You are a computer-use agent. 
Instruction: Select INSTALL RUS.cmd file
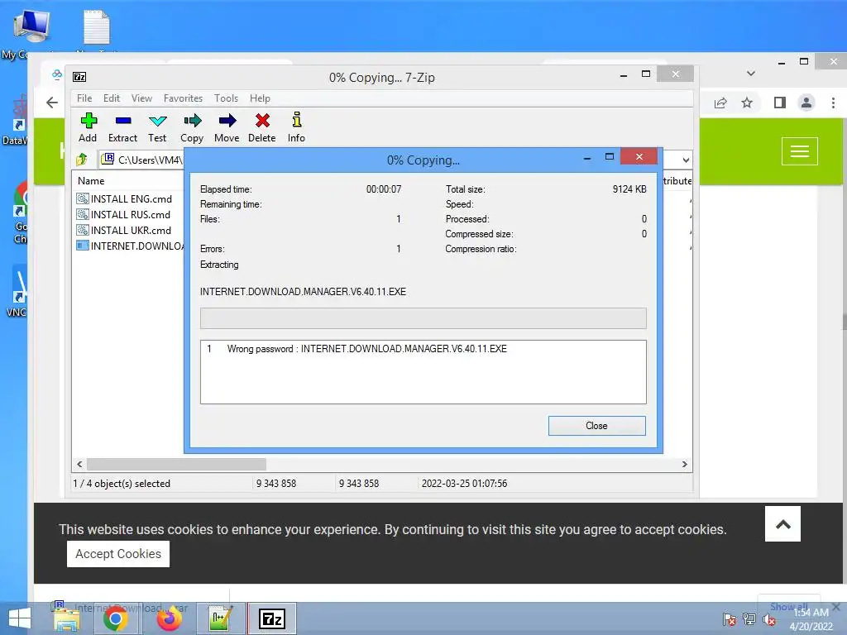tap(124, 214)
